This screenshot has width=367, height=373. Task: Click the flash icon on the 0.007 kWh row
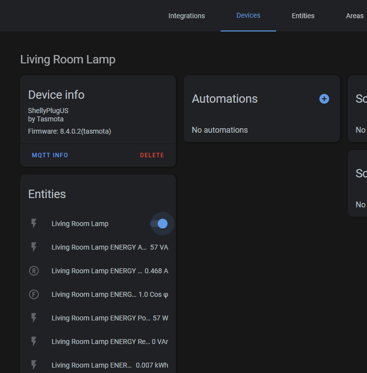point(34,365)
